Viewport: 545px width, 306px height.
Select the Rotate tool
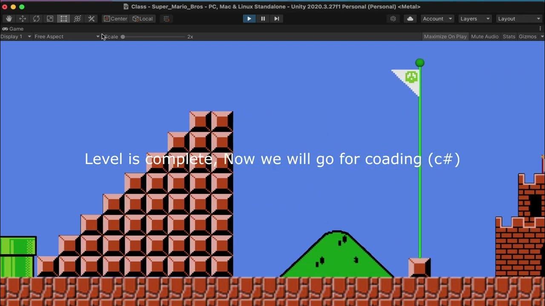click(x=36, y=19)
